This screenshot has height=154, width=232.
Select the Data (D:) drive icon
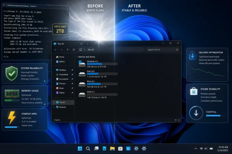82,74
